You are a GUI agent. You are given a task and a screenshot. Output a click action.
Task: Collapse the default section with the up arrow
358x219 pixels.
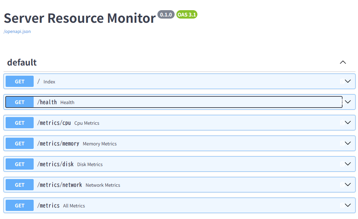tap(343, 62)
